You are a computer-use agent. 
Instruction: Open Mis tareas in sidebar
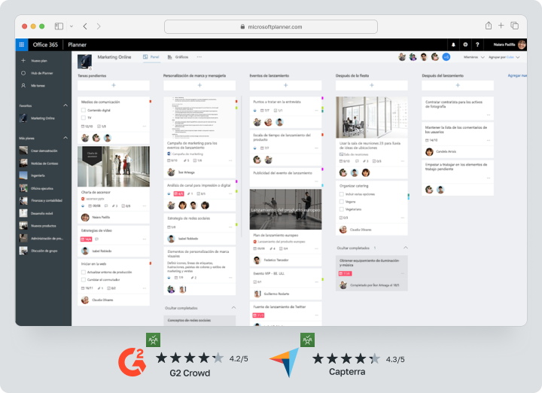38,86
